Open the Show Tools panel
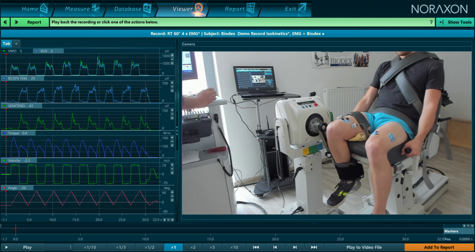This screenshot has width=475, height=252. click(x=455, y=22)
